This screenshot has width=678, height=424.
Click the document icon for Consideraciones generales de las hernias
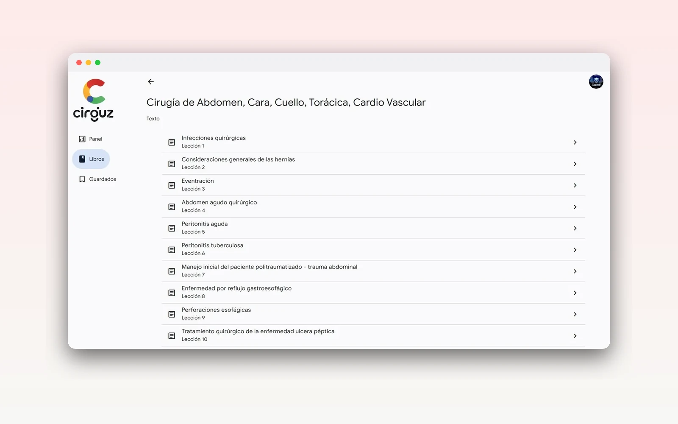(172, 164)
